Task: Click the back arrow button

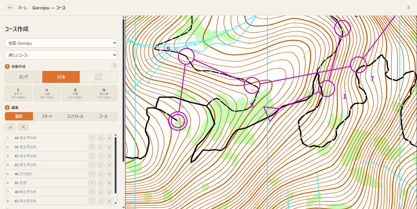Action: pyautogui.click(x=10, y=7)
